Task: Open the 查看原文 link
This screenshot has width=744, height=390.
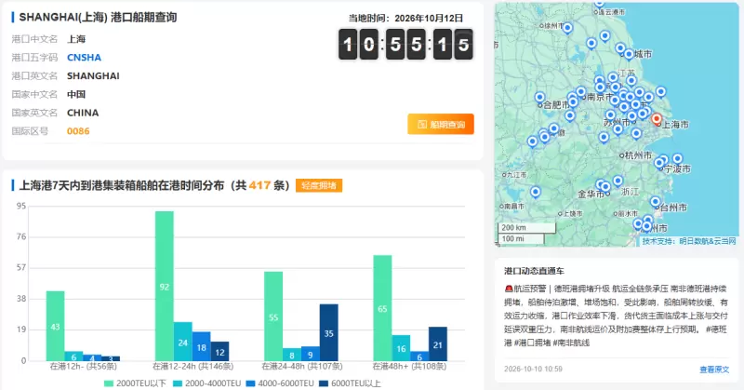Action: pos(714,370)
